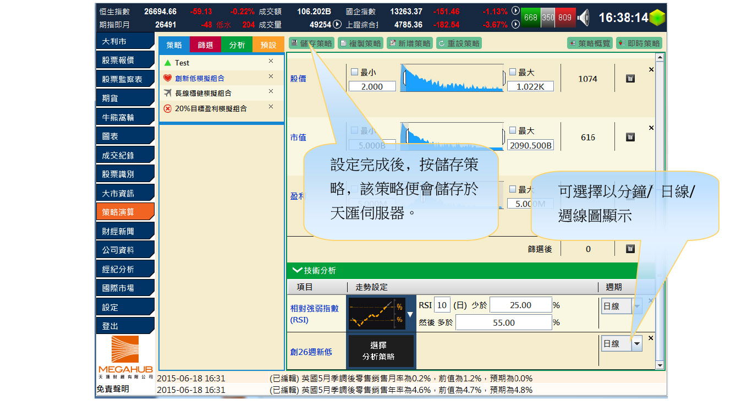
Task: Open 圖表 in the sidebar
Action: point(125,136)
